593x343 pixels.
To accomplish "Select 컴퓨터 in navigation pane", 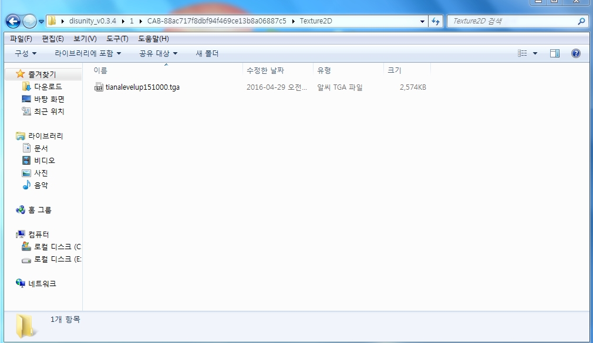I will click(39, 235).
